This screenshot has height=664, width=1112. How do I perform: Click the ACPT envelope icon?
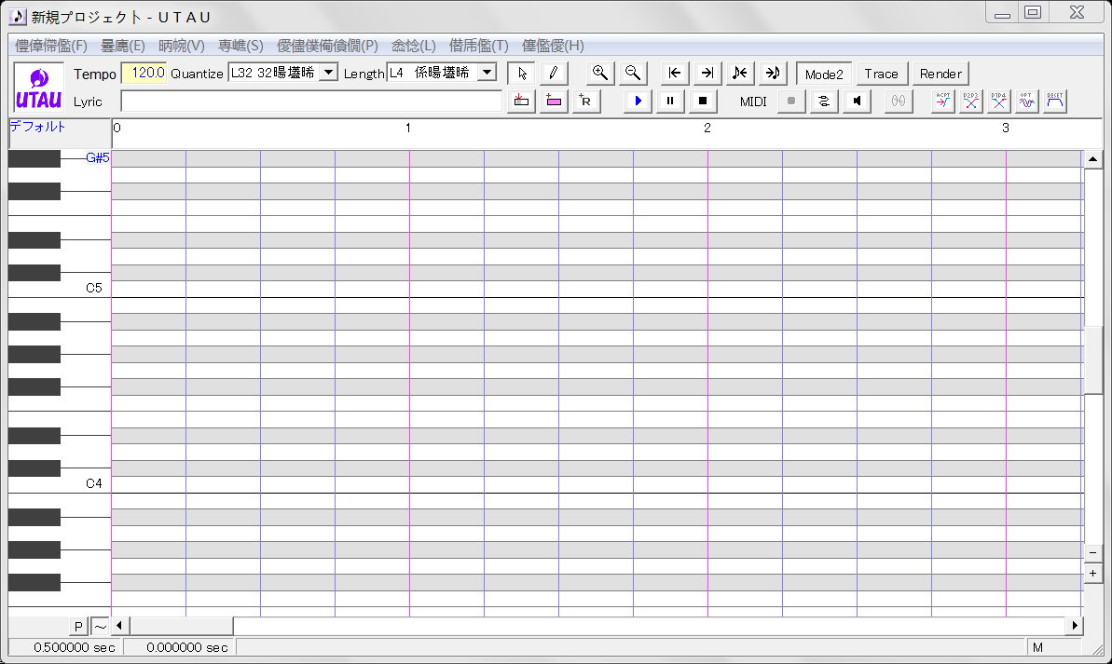(x=942, y=101)
